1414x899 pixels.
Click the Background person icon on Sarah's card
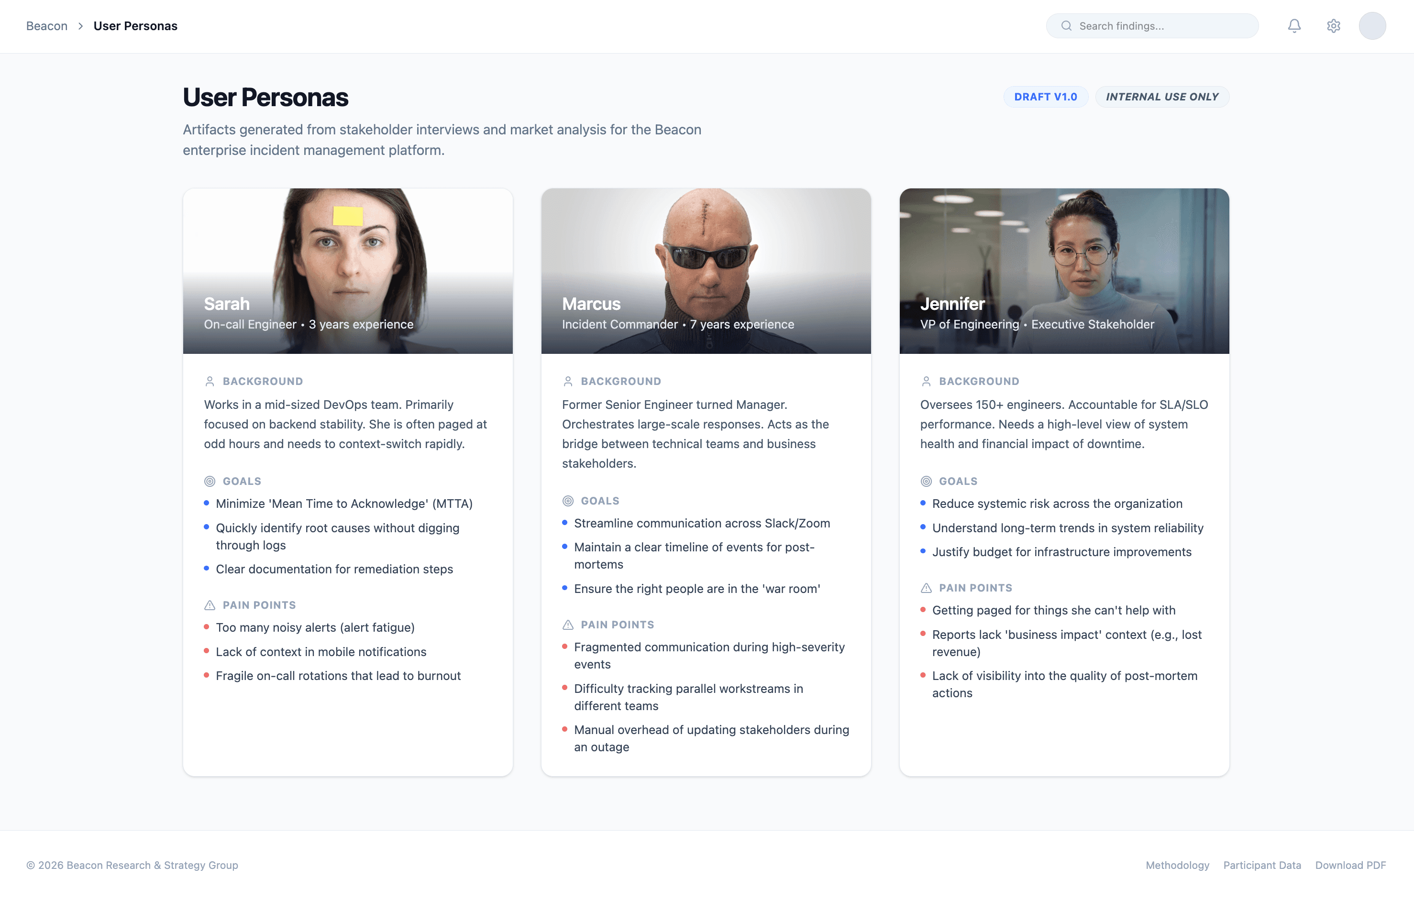coord(210,381)
